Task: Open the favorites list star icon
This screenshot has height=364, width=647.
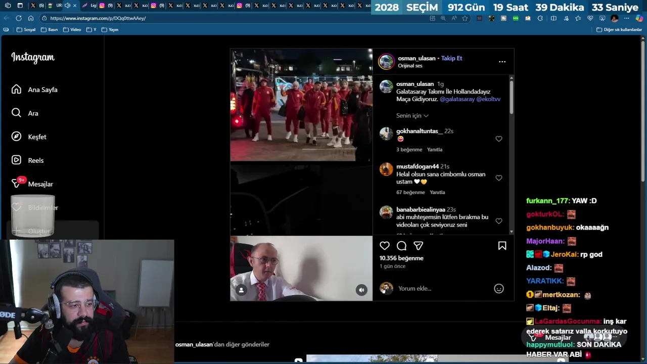Action: coord(578,18)
